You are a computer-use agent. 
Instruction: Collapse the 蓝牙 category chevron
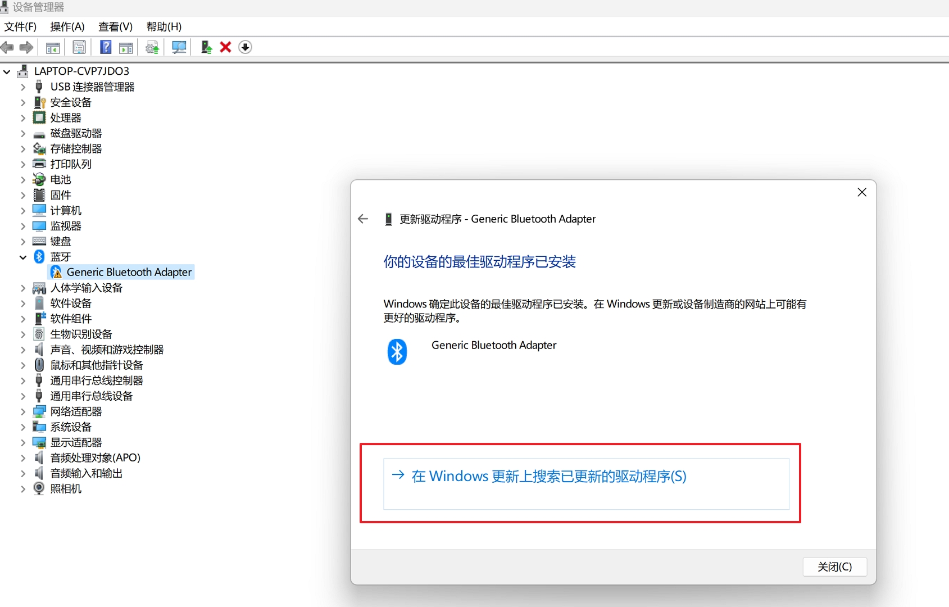23,257
